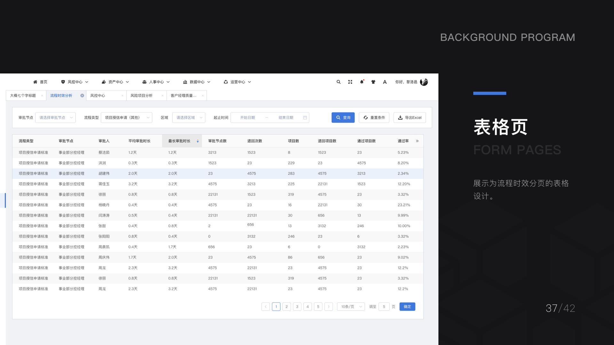The width and height of the screenshot is (614, 345).
Task: Open the 流程类型 dropdown
Action: point(126,118)
